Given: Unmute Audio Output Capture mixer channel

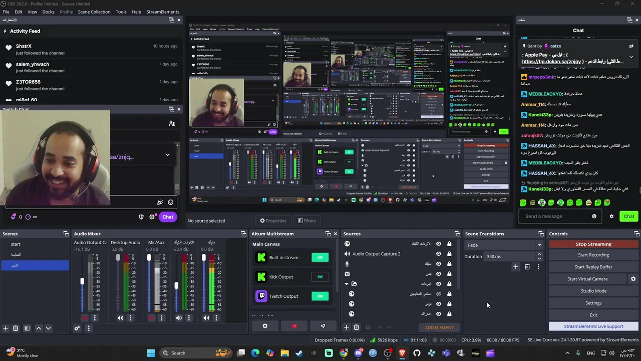Looking at the screenshot, I should point(84,318).
